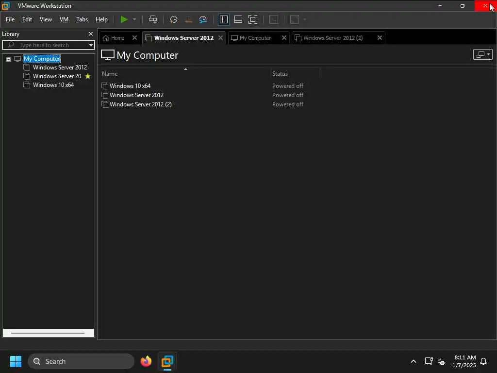This screenshot has height=373, width=497.
Task: Select Windows Server 2012 (2) list row
Action: click(x=140, y=104)
